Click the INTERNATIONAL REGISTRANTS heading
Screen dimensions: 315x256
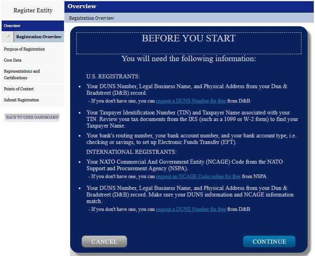point(131,152)
